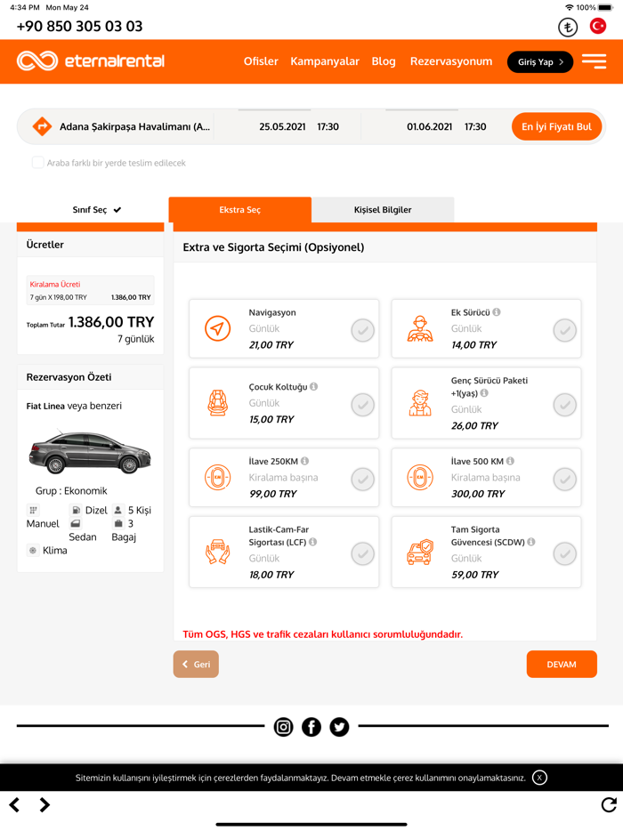Open the hamburger menu icon

click(x=594, y=61)
